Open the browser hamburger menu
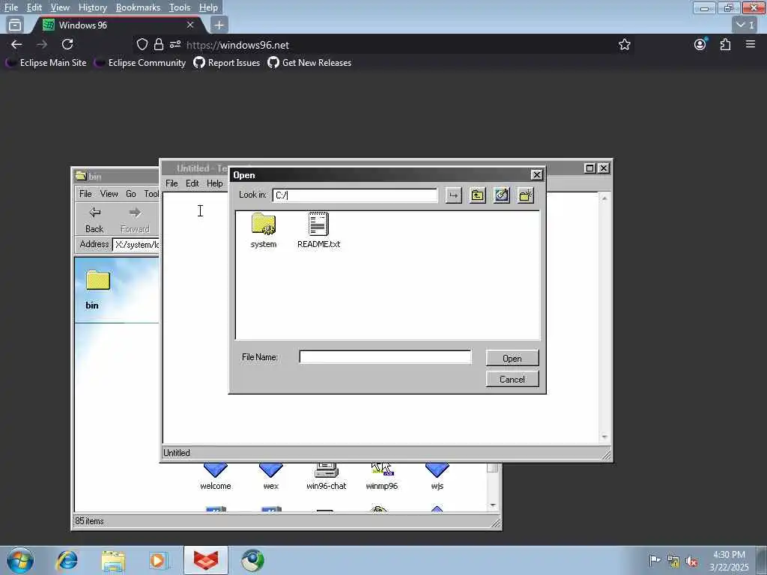Viewport: 767px width, 575px height. pyautogui.click(x=751, y=44)
